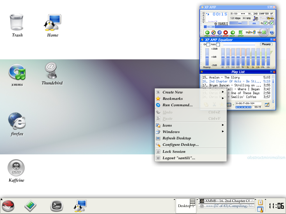
Task: Open the Home launcher in bottom panel
Action: point(80,206)
